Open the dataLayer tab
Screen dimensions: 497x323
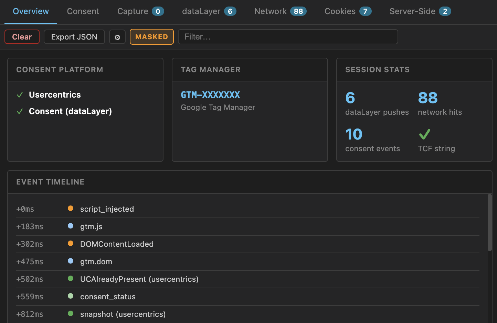(x=209, y=11)
